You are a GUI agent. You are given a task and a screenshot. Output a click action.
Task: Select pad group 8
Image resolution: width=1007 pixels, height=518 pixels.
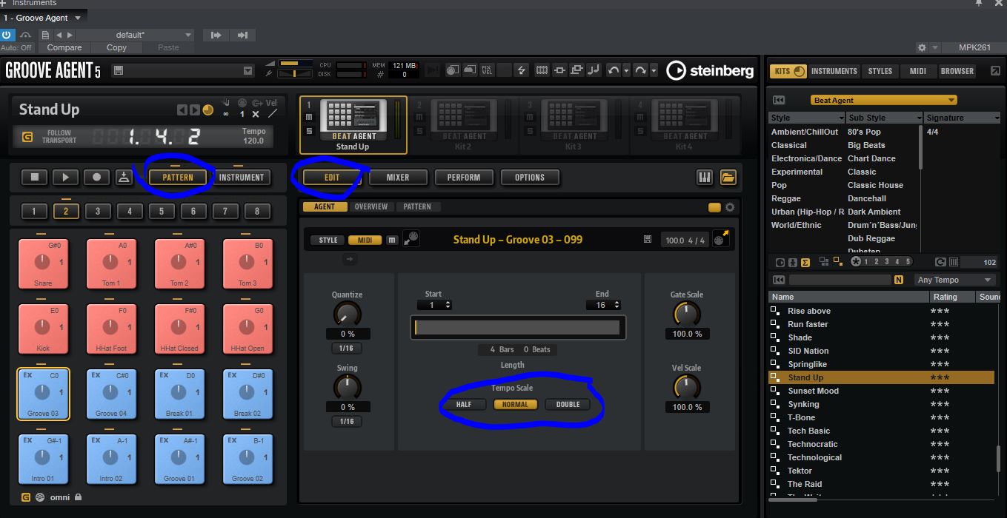tap(257, 211)
